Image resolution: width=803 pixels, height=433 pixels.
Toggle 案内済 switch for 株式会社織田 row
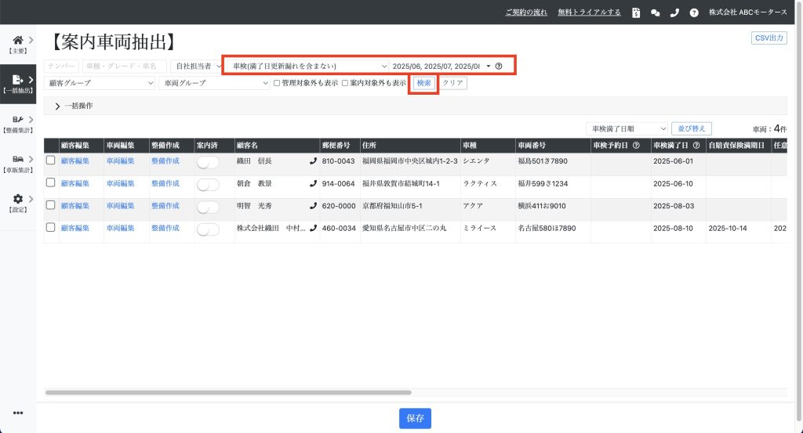pos(208,229)
